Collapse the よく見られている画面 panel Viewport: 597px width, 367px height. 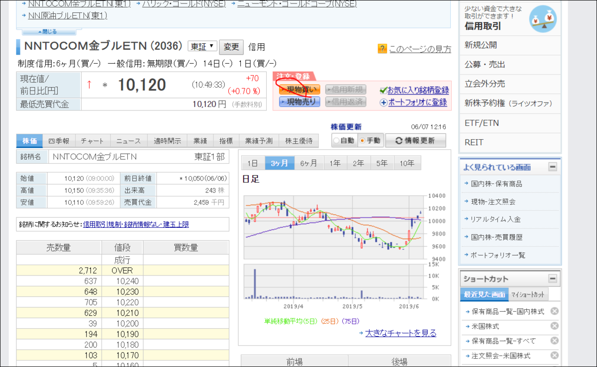553,167
